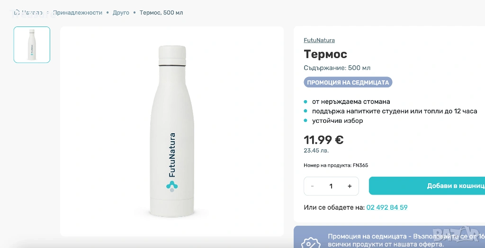Screen dimensions: 485x248
Task: Call the phone number 02 492 84 59
Action: point(386,207)
